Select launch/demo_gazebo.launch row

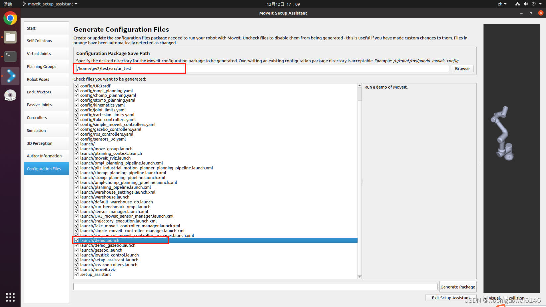pos(216,245)
